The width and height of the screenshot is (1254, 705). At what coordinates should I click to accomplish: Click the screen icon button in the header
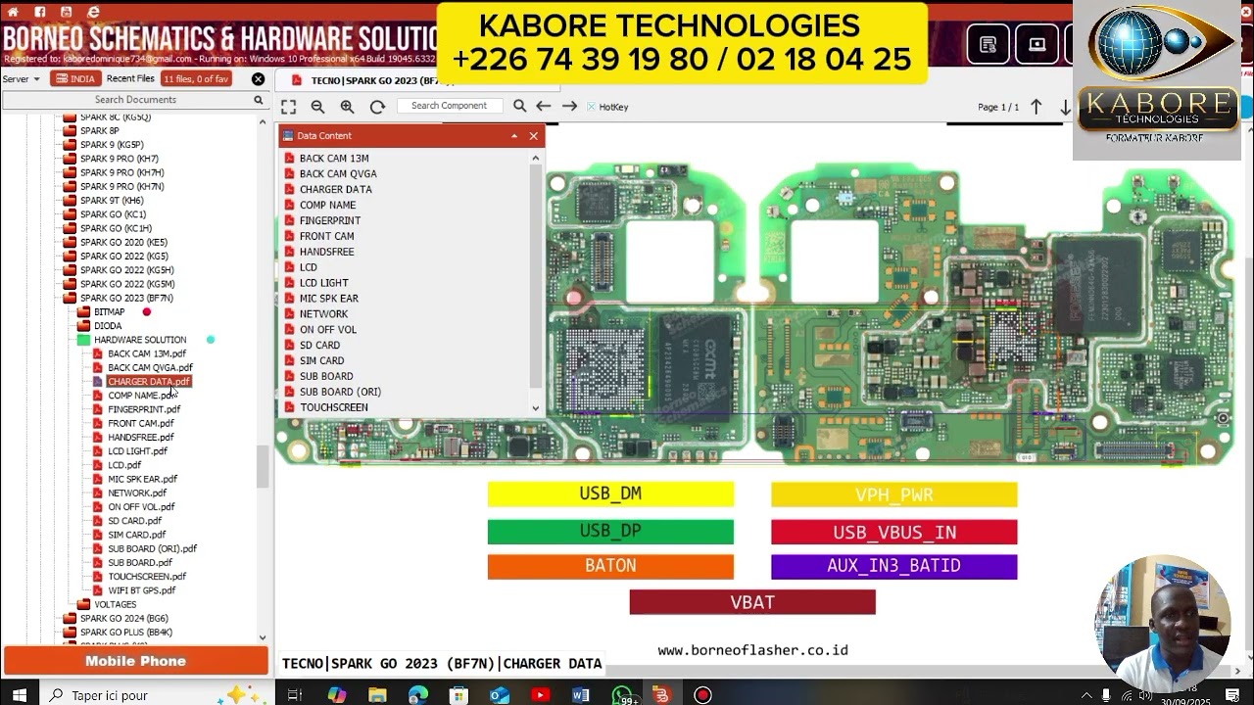pyautogui.click(x=1037, y=44)
